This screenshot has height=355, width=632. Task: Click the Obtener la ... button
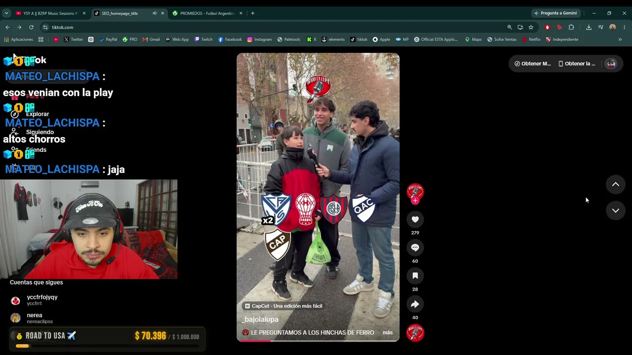pos(576,64)
